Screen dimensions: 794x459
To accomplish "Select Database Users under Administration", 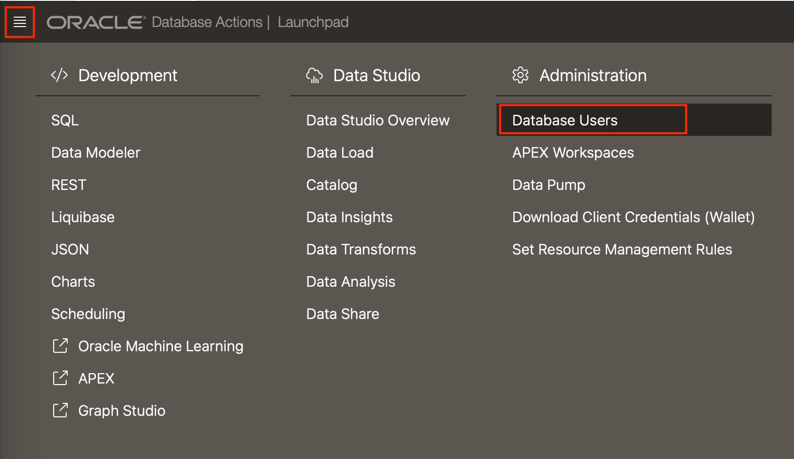I will pyautogui.click(x=565, y=120).
